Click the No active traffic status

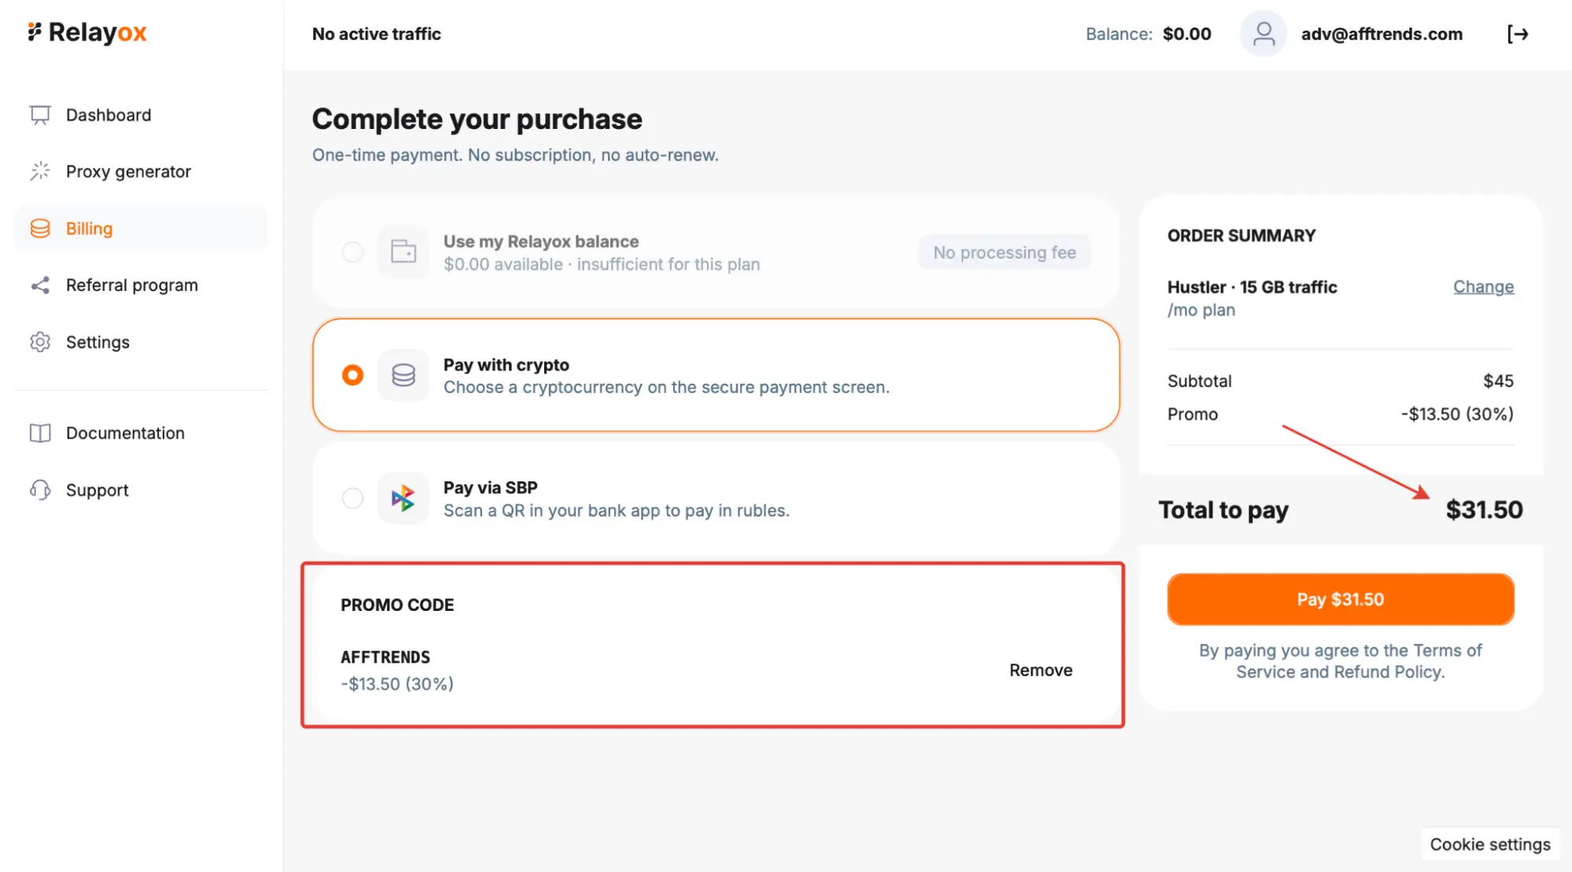coord(376,34)
